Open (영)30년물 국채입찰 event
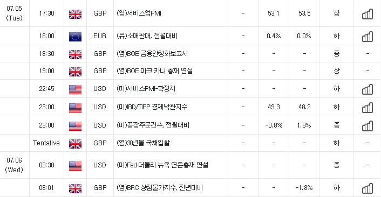Image resolution: width=381 pixels, height=197 pixels. [x=143, y=143]
